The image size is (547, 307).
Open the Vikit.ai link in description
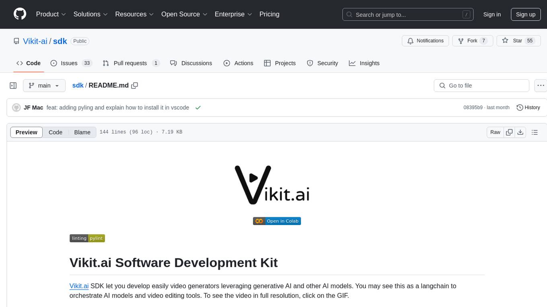pos(79,286)
